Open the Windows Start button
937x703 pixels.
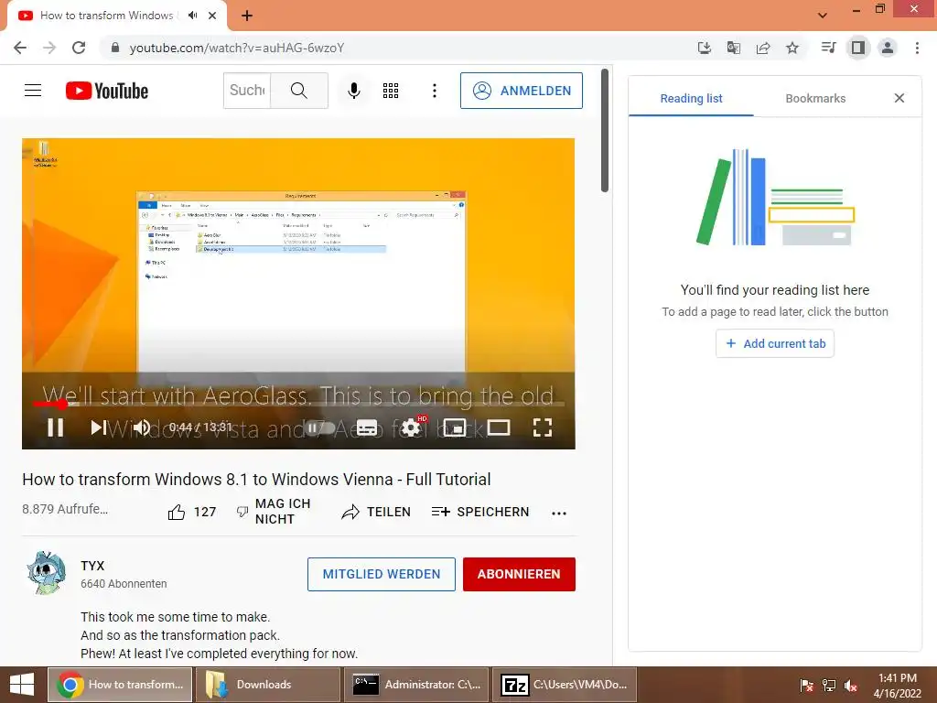coord(22,685)
